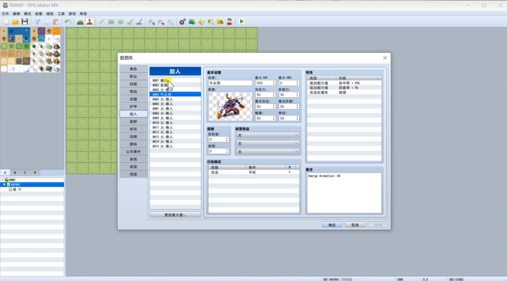
Task: Select enemy entry 0004 牛头怪
Action: (x=175, y=95)
